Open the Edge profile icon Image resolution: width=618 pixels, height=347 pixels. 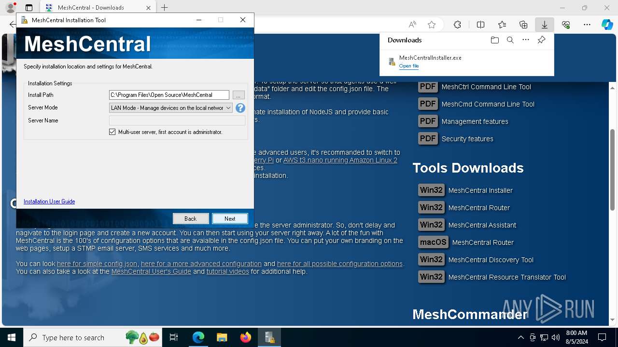pos(10,7)
